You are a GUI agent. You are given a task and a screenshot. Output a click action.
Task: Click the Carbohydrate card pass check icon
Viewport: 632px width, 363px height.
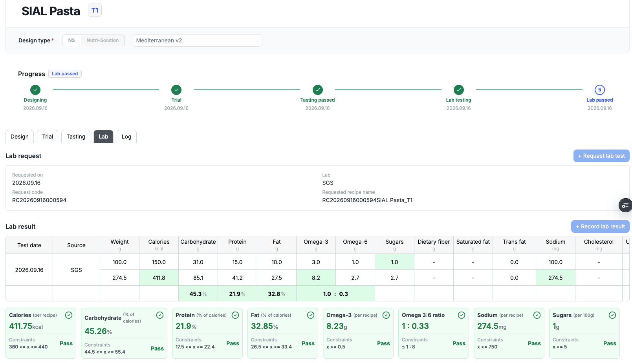pos(160,315)
